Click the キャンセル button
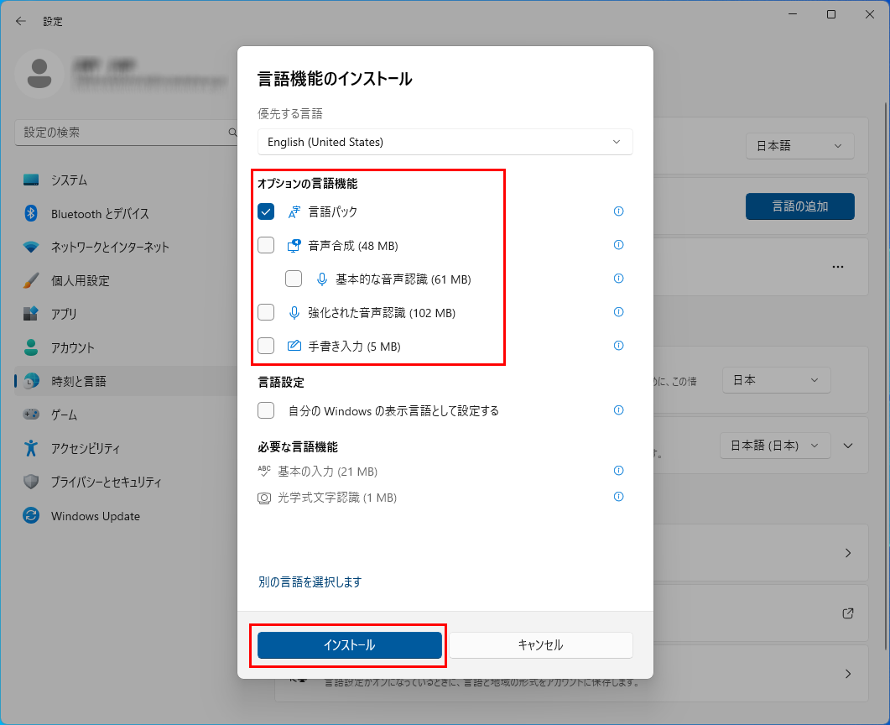890x725 pixels. coord(540,645)
